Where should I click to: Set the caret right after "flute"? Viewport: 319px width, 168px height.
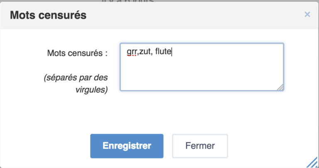(x=172, y=53)
